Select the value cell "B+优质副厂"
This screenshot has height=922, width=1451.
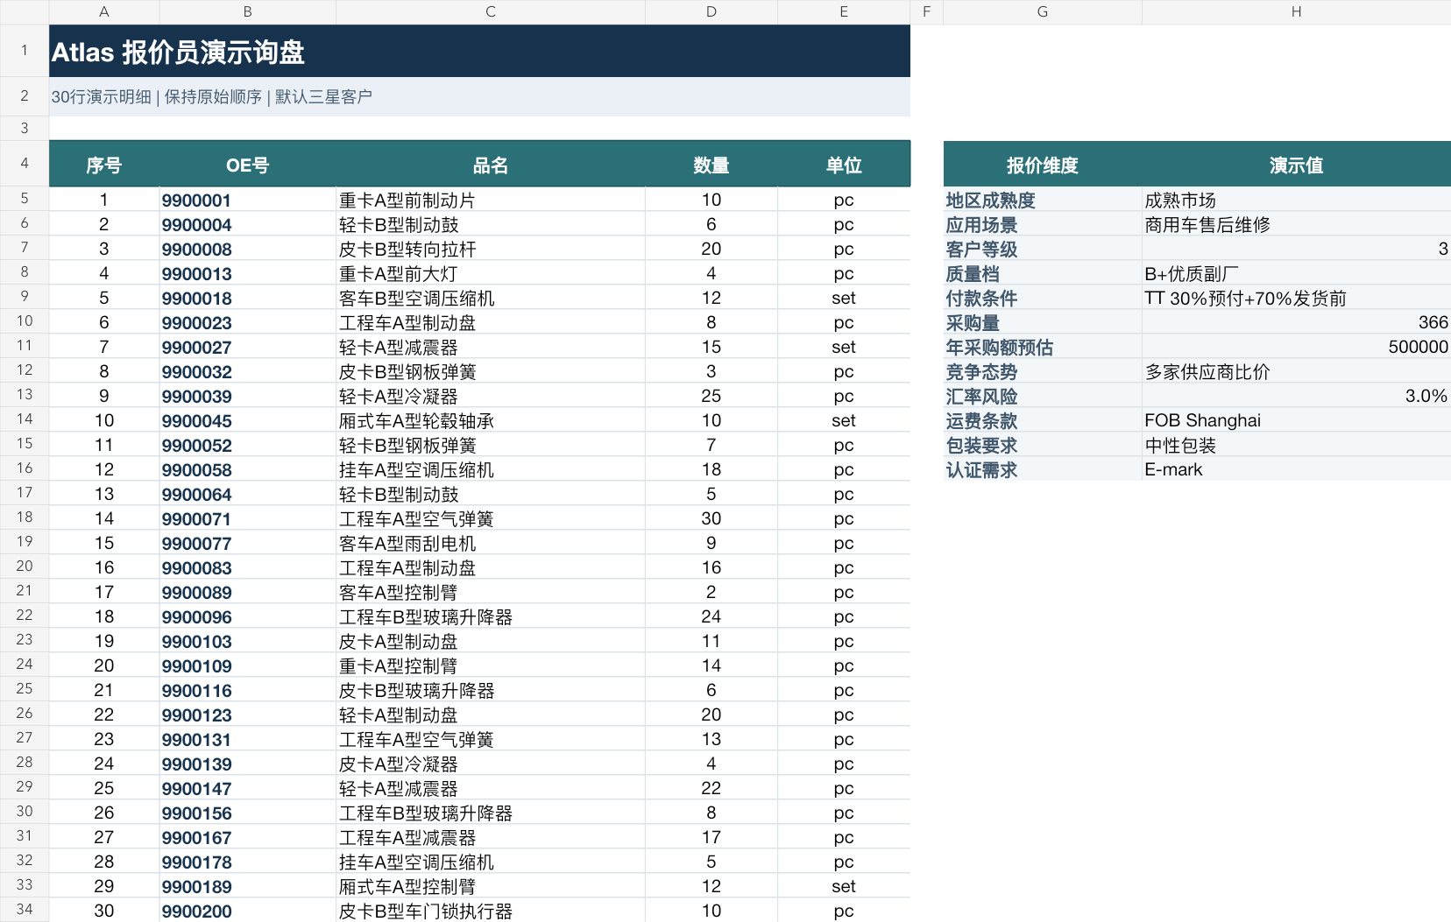click(x=1297, y=273)
